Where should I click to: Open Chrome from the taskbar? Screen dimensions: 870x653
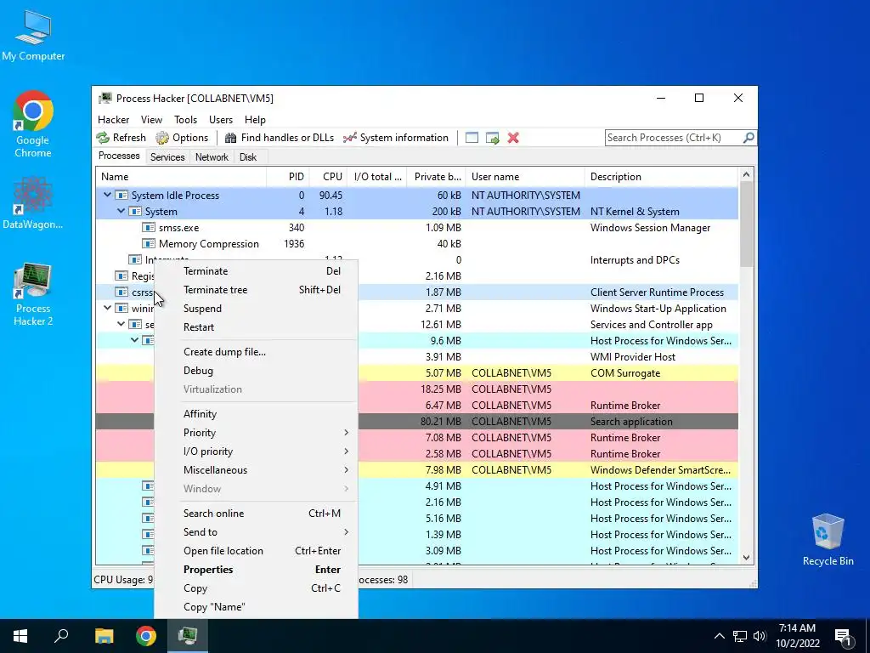(146, 636)
